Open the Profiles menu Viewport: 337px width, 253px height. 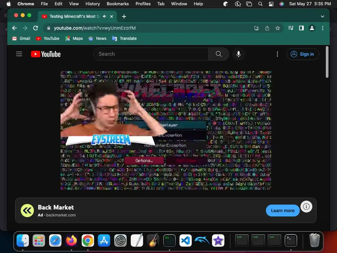(143, 4)
